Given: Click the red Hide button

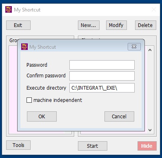Looking at the screenshot, I should point(147,146).
